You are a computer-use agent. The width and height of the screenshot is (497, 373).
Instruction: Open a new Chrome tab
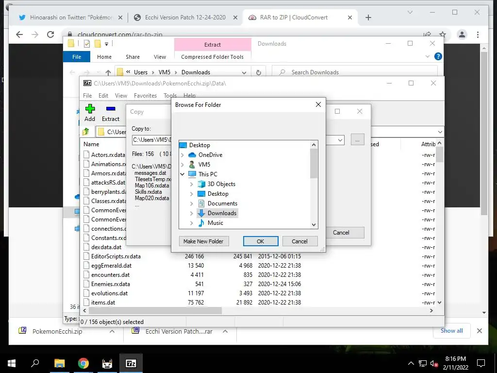click(x=368, y=18)
